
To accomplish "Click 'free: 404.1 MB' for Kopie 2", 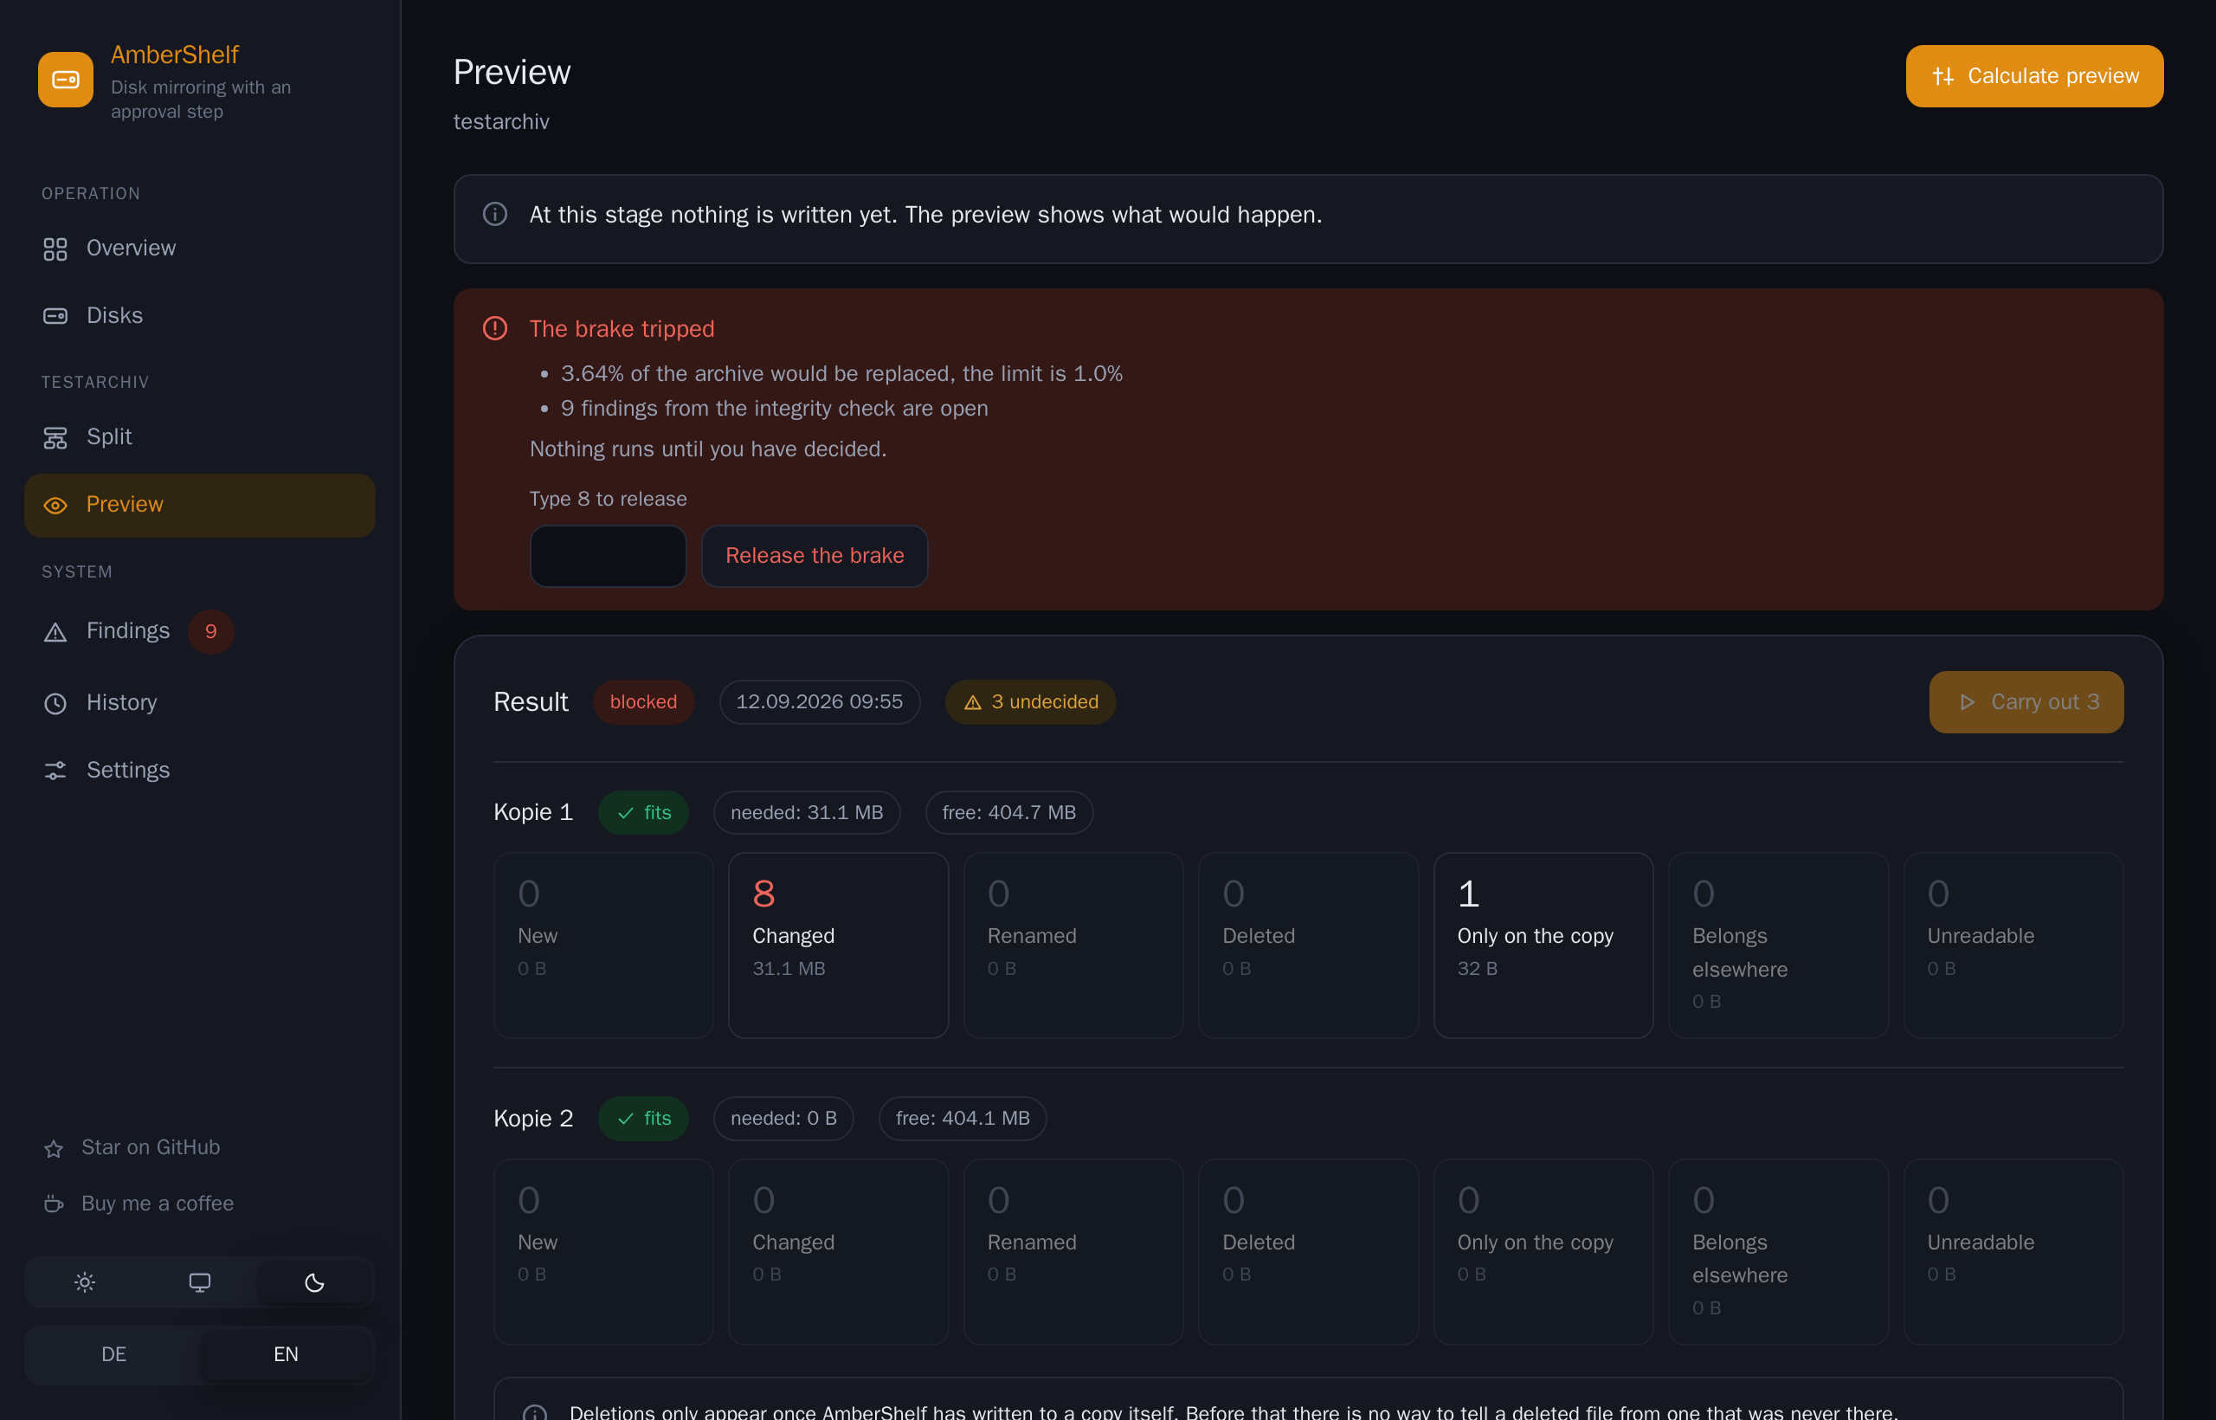I will tap(963, 1119).
